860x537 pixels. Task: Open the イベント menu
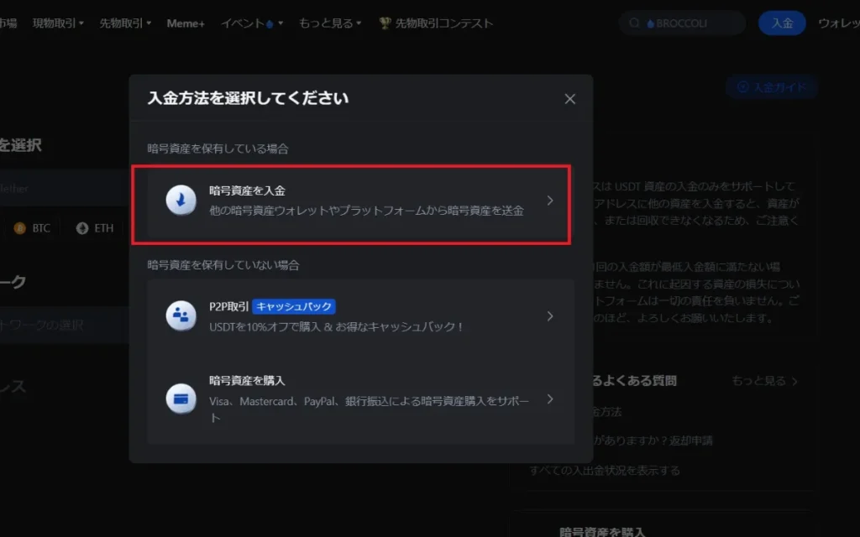pos(251,23)
